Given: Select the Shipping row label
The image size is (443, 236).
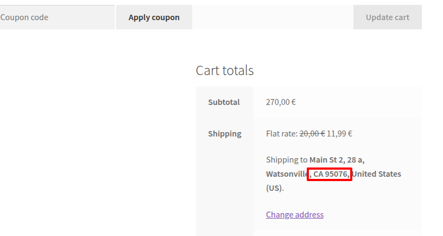Looking at the screenshot, I should pos(225,133).
